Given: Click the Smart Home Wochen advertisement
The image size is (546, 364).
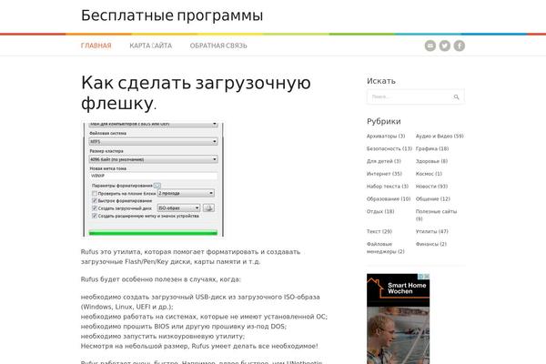Looking at the screenshot, I should coord(398,318).
